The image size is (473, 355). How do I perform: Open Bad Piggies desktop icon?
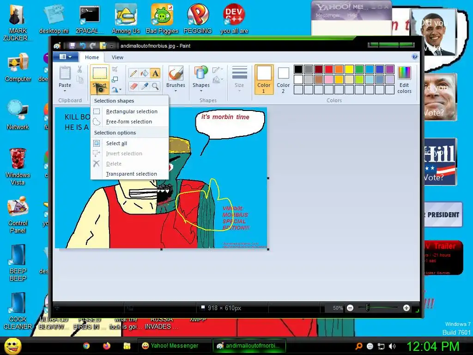coord(162,18)
